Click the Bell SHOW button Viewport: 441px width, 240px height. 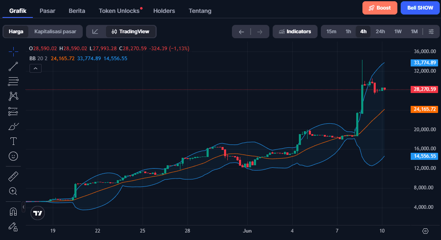pyautogui.click(x=420, y=8)
